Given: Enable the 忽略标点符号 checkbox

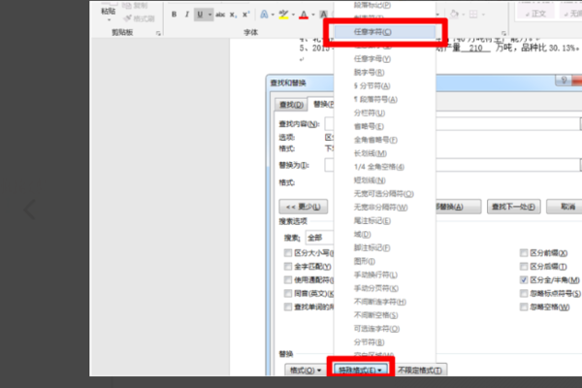Looking at the screenshot, I should [x=524, y=293].
